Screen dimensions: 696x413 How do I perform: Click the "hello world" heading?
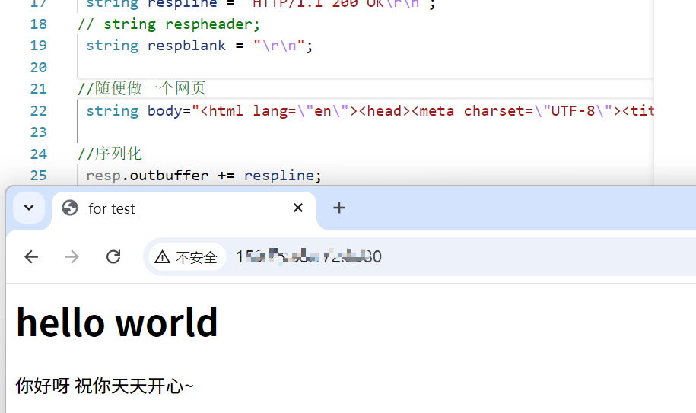117,322
